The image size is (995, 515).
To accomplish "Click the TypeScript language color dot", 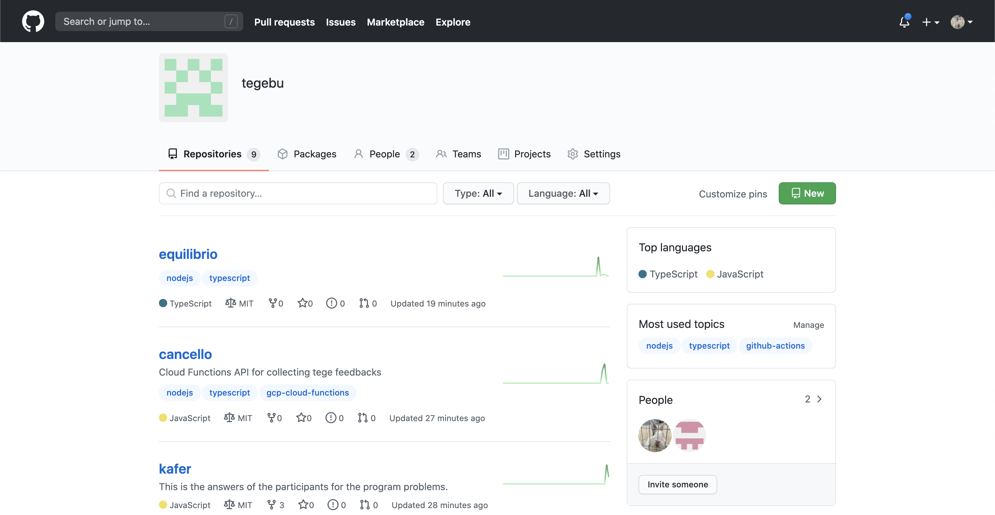I will point(163,303).
